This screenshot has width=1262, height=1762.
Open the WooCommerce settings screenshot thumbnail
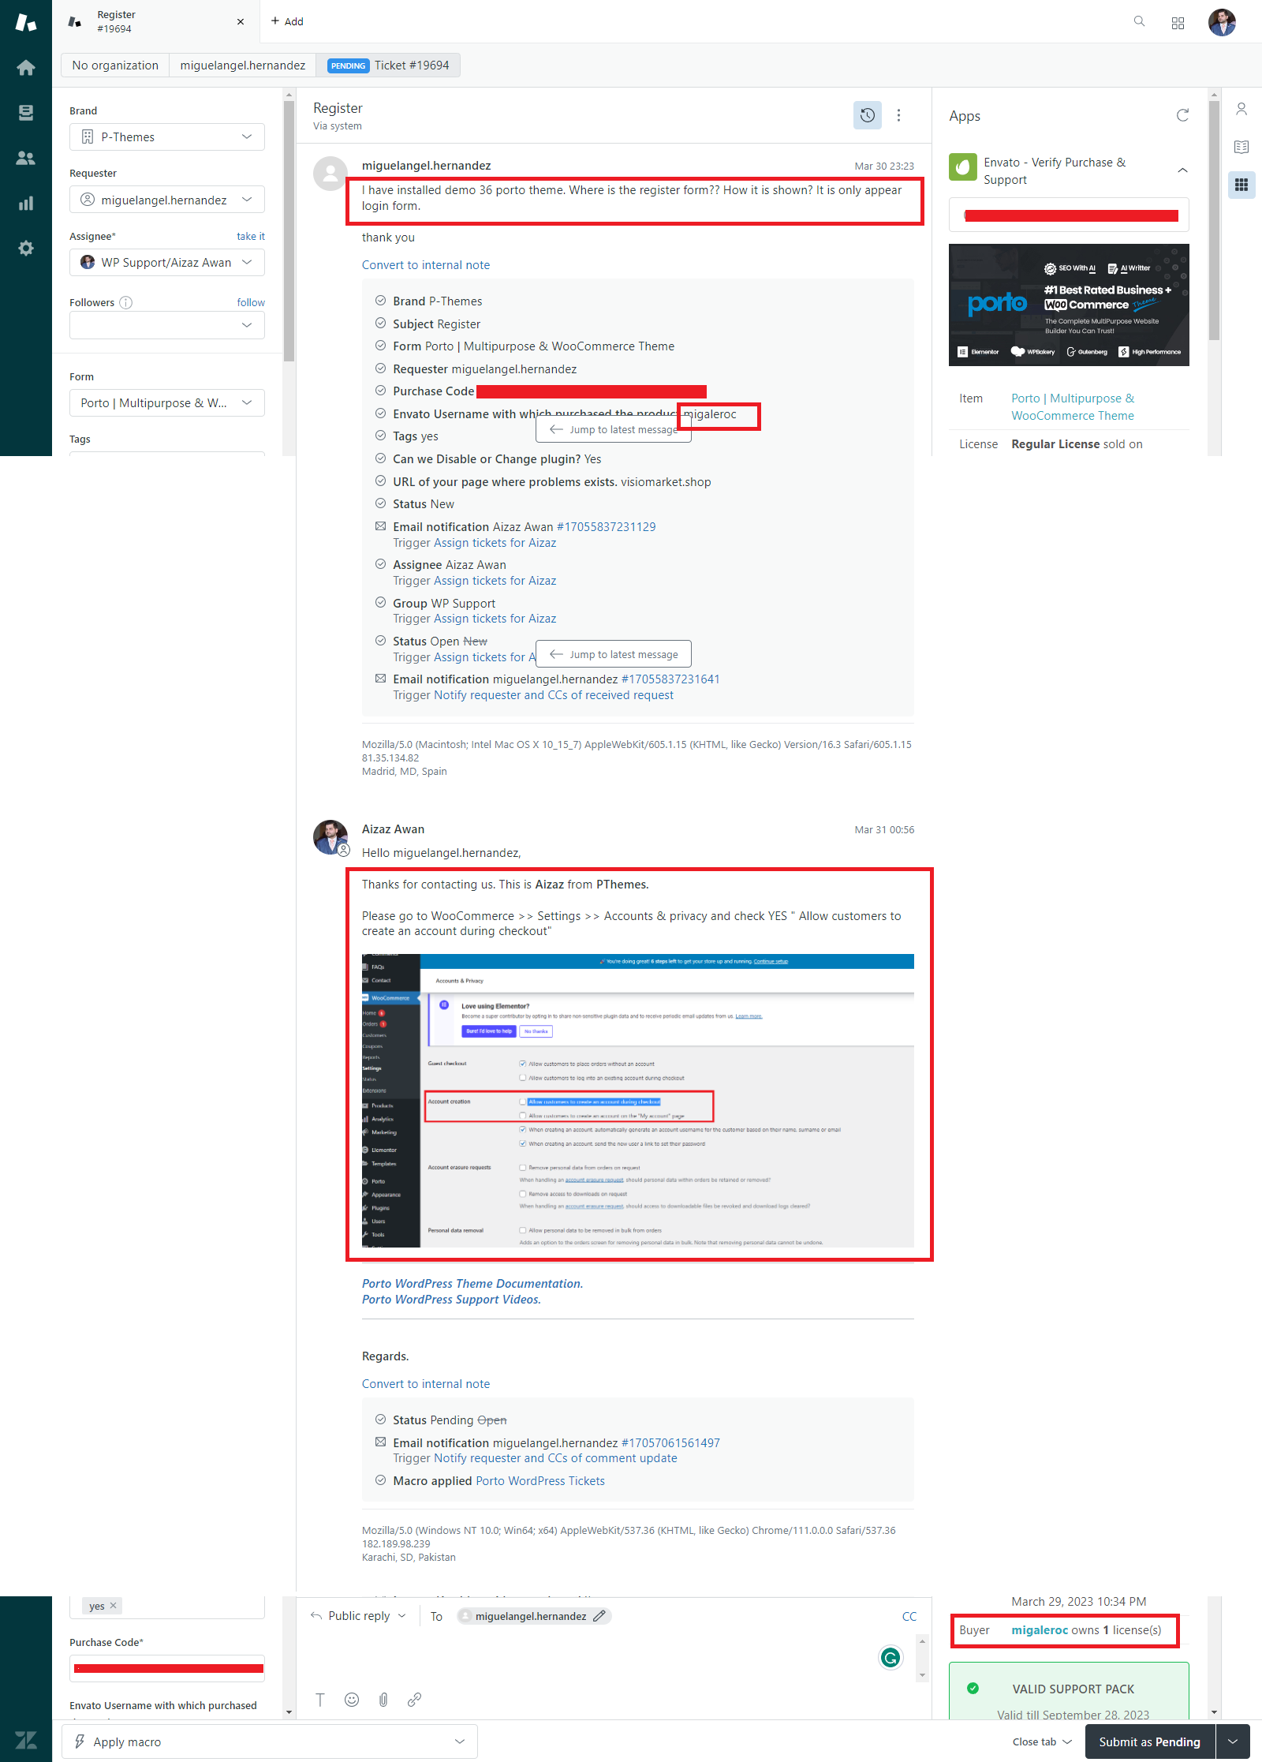coord(638,1101)
